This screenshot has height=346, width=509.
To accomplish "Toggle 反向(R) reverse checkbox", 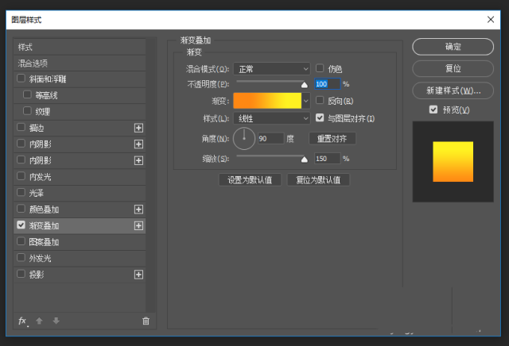I will [320, 101].
